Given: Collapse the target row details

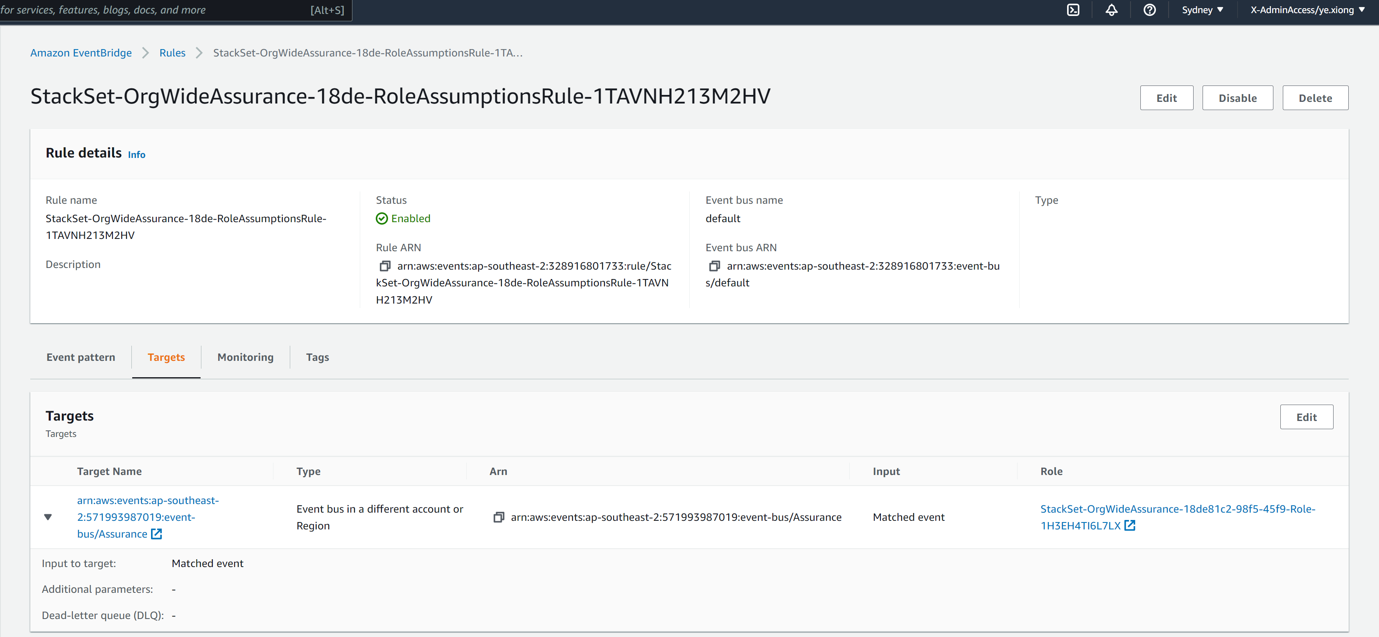Looking at the screenshot, I should [48, 517].
